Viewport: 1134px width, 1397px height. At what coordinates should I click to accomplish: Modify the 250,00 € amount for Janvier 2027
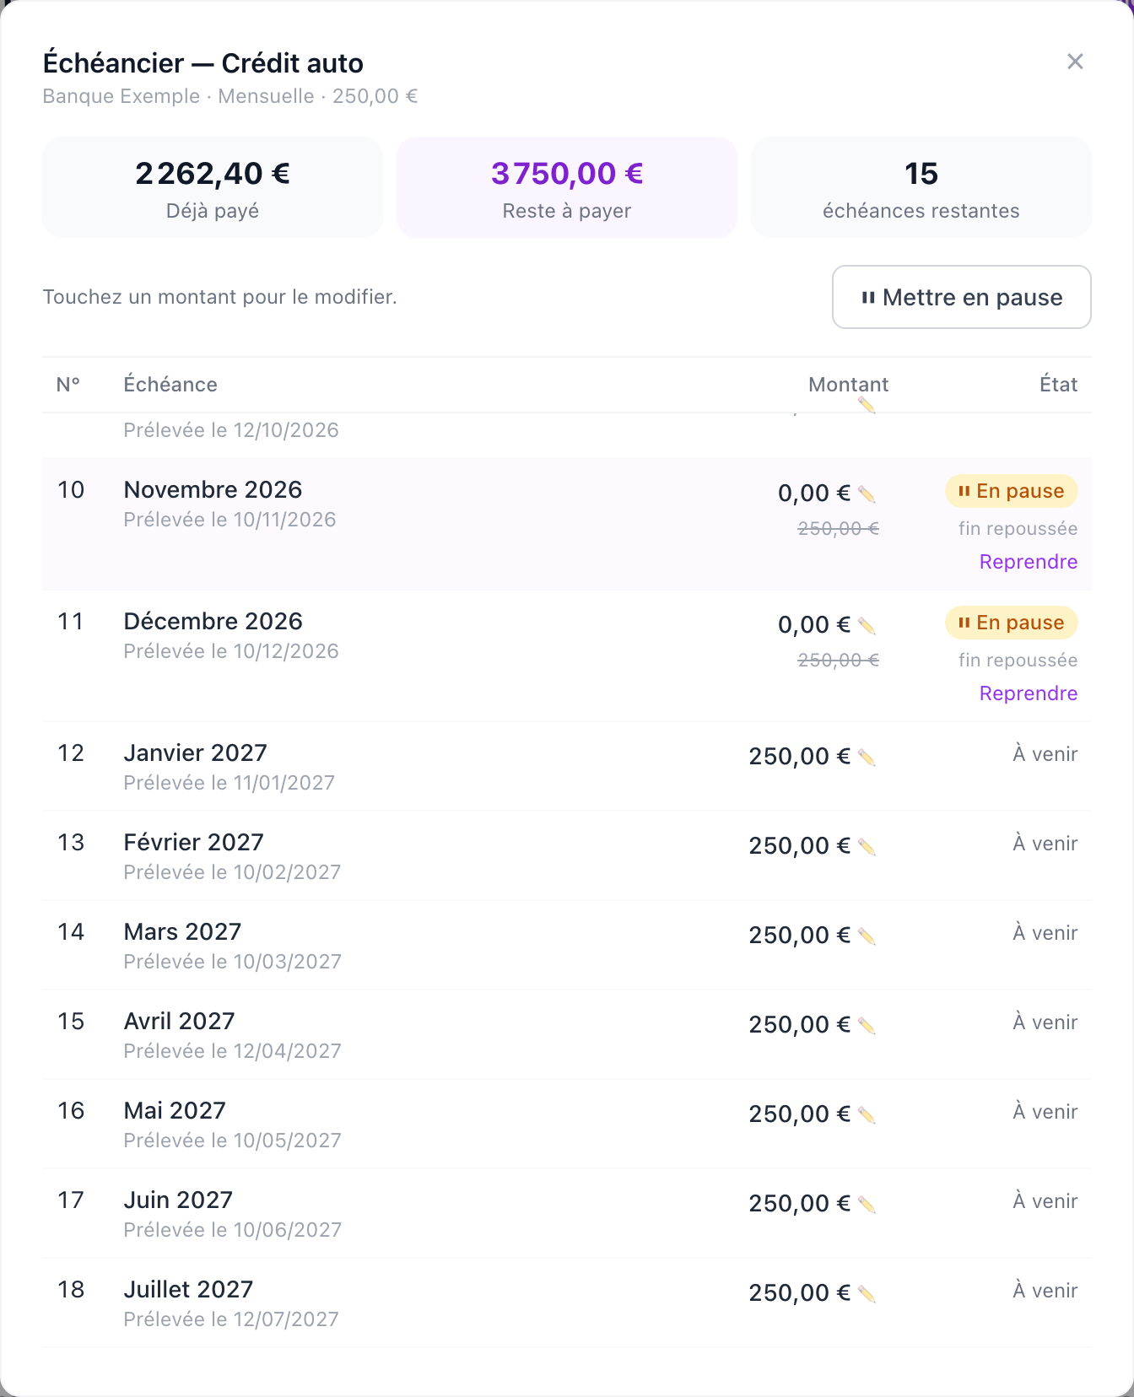pos(800,757)
